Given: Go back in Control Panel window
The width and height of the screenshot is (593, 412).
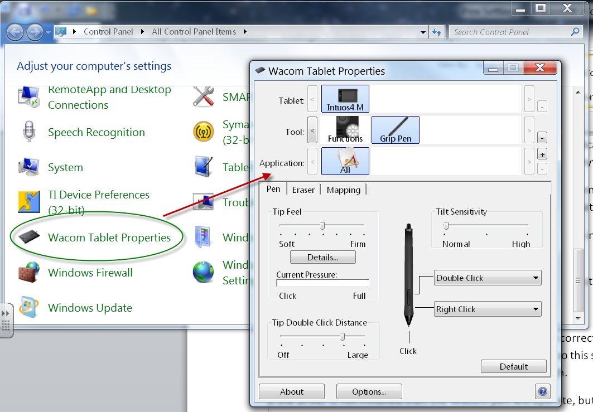Looking at the screenshot, I should click(x=15, y=32).
